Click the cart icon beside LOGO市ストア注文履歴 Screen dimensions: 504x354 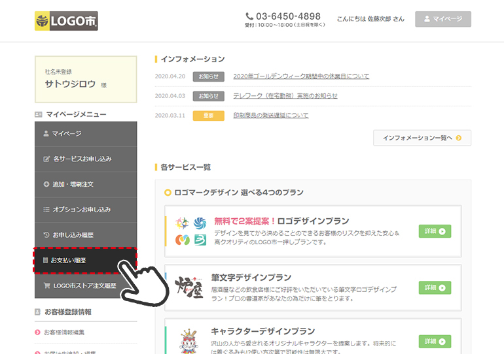coord(47,285)
